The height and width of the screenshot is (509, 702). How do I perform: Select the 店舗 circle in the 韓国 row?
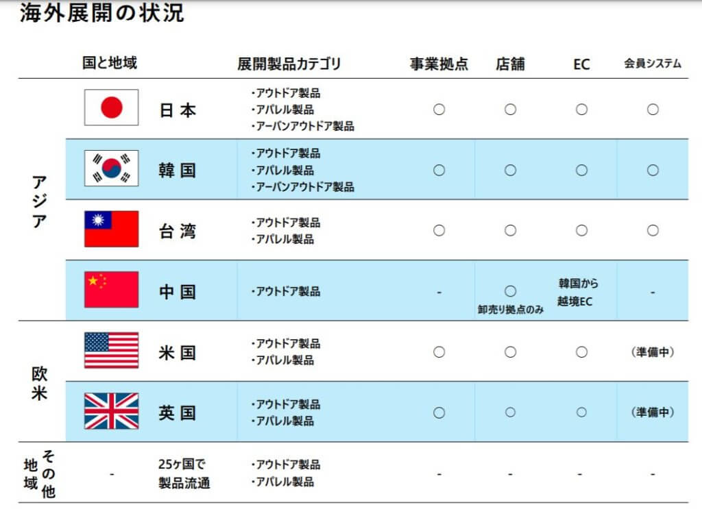(510, 171)
